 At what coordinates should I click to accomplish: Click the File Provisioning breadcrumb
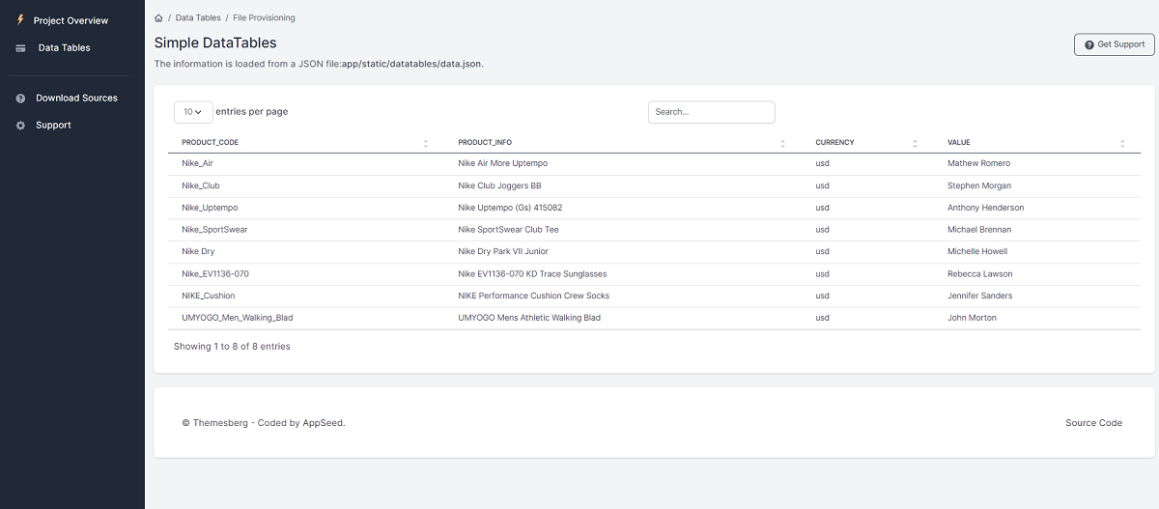pos(265,18)
